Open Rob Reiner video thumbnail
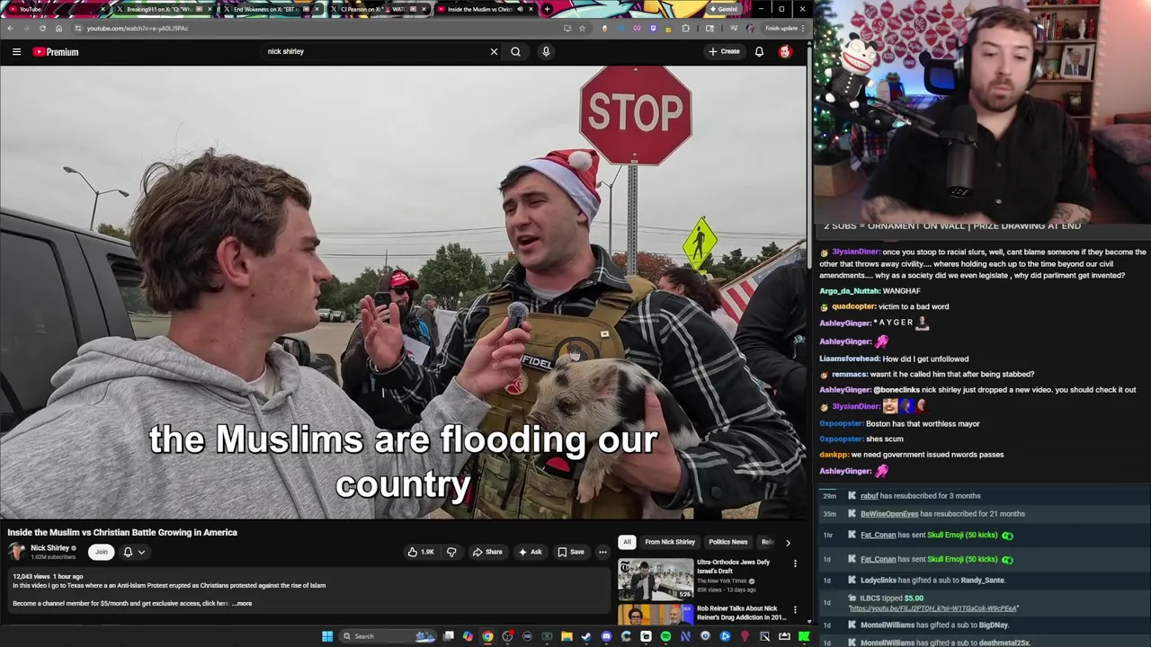Image resolution: width=1151 pixels, height=647 pixels. [x=656, y=616]
